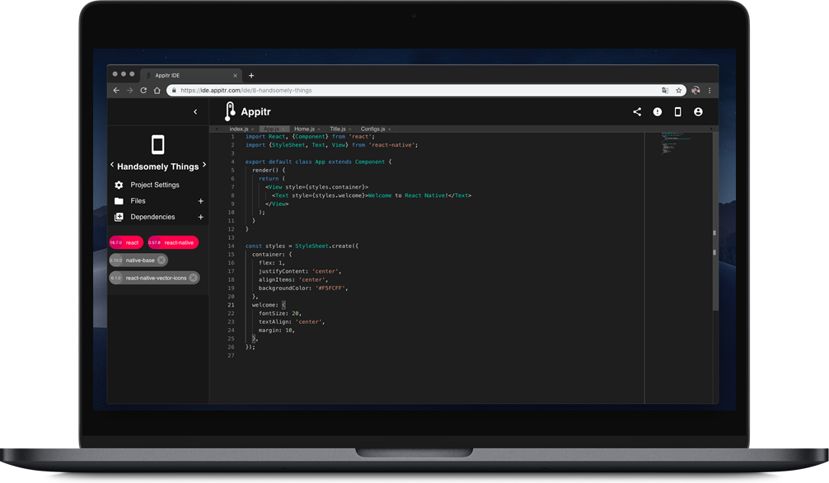This screenshot has width=829, height=483.
Task: Close the index.js tab
Action: coord(253,129)
